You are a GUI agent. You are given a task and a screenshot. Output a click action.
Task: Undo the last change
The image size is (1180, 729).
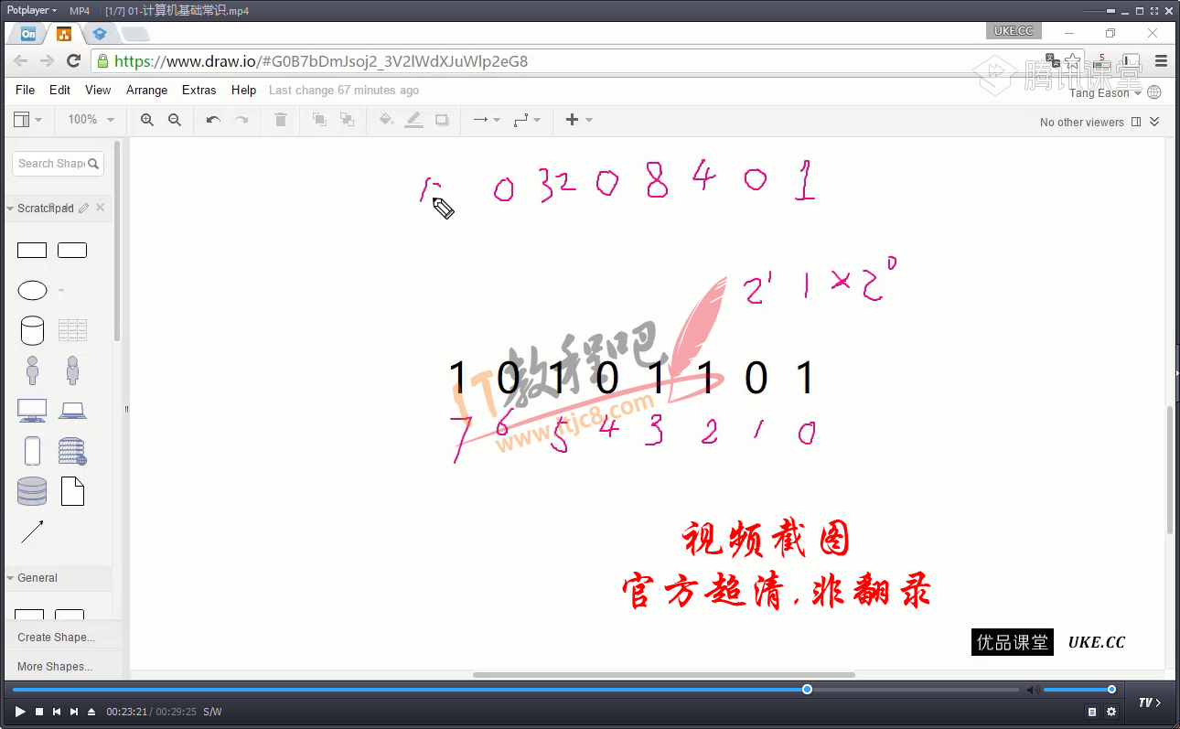(x=213, y=120)
